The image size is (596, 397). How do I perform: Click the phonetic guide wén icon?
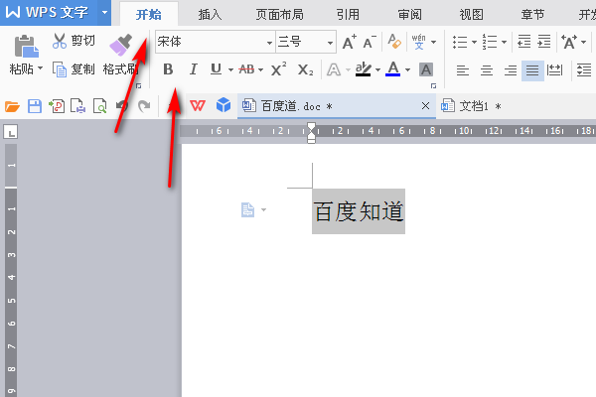(418, 42)
